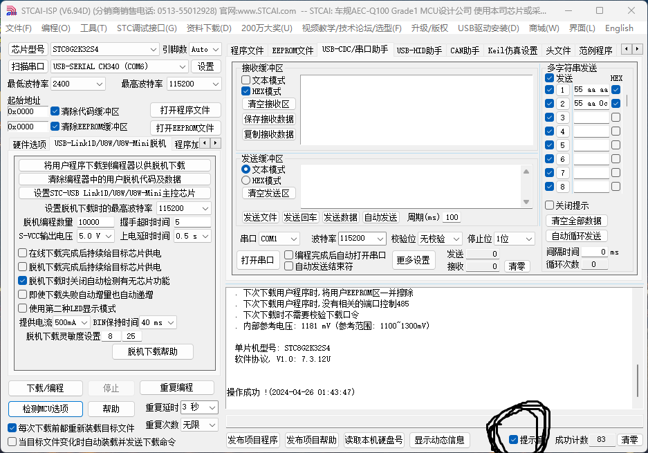648x453 pixels.
Task: Toggle 编程完成后自动打开串口 checkbox
Action: [289, 255]
